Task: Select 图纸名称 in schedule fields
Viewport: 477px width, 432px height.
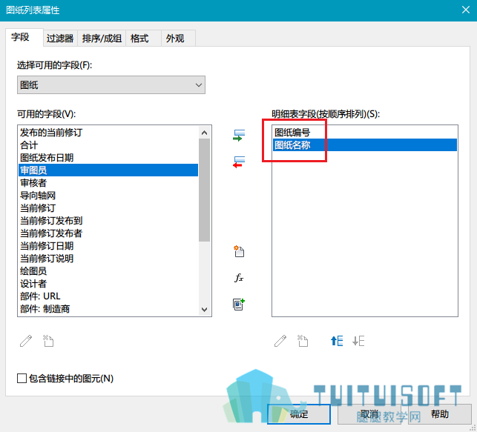Action: tap(365, 145)
